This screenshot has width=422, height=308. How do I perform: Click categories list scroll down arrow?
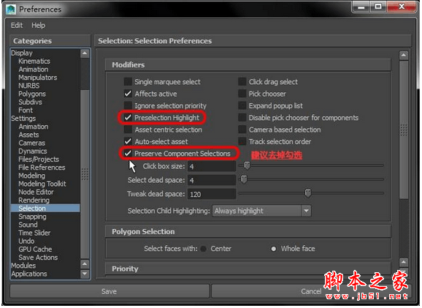coord(85,274)
